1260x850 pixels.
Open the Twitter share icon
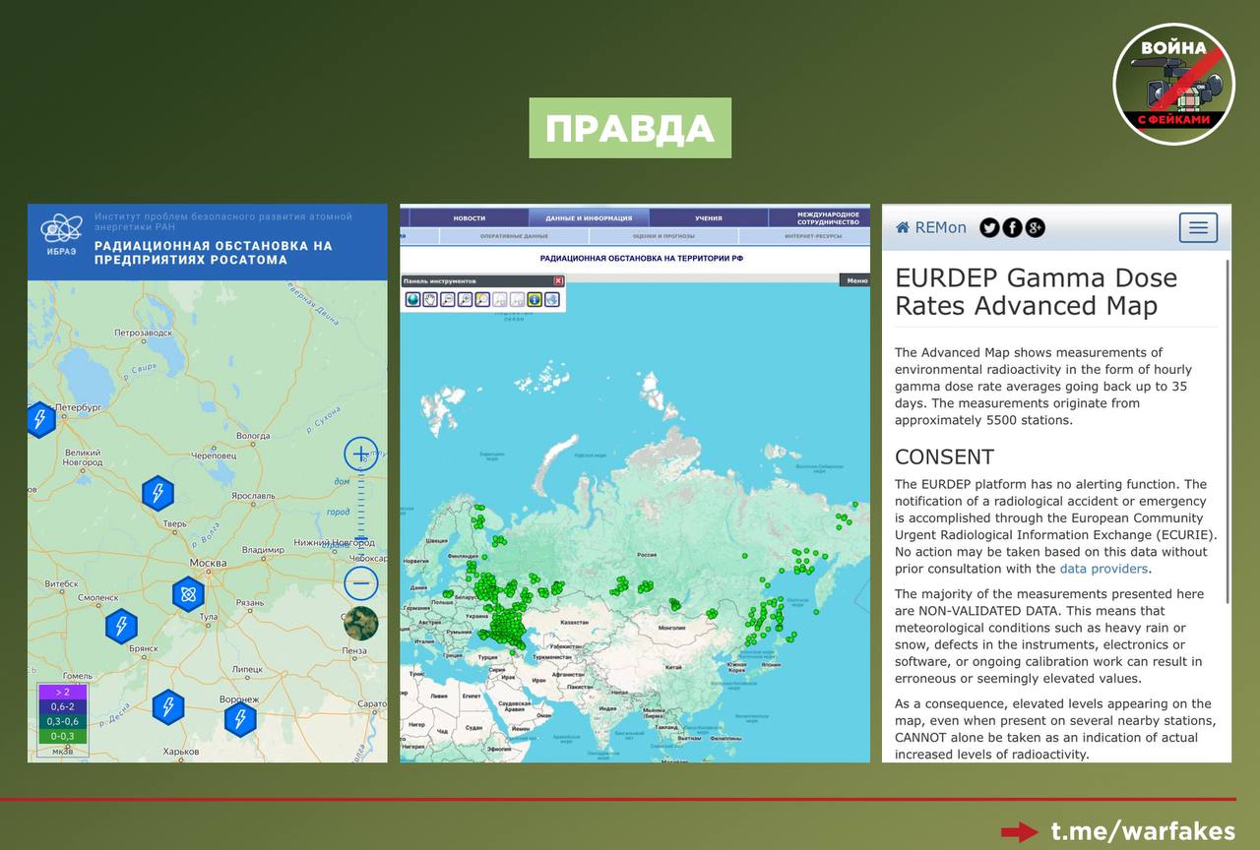(x=989, y=228)
